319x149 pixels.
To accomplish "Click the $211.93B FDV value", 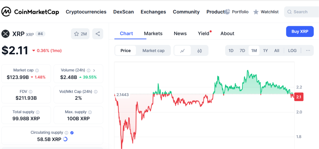I will (x=26, y=98).
